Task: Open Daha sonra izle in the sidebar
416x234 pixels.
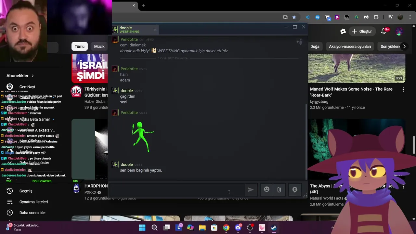Action: pyautogui.click(x=32, y=213)
